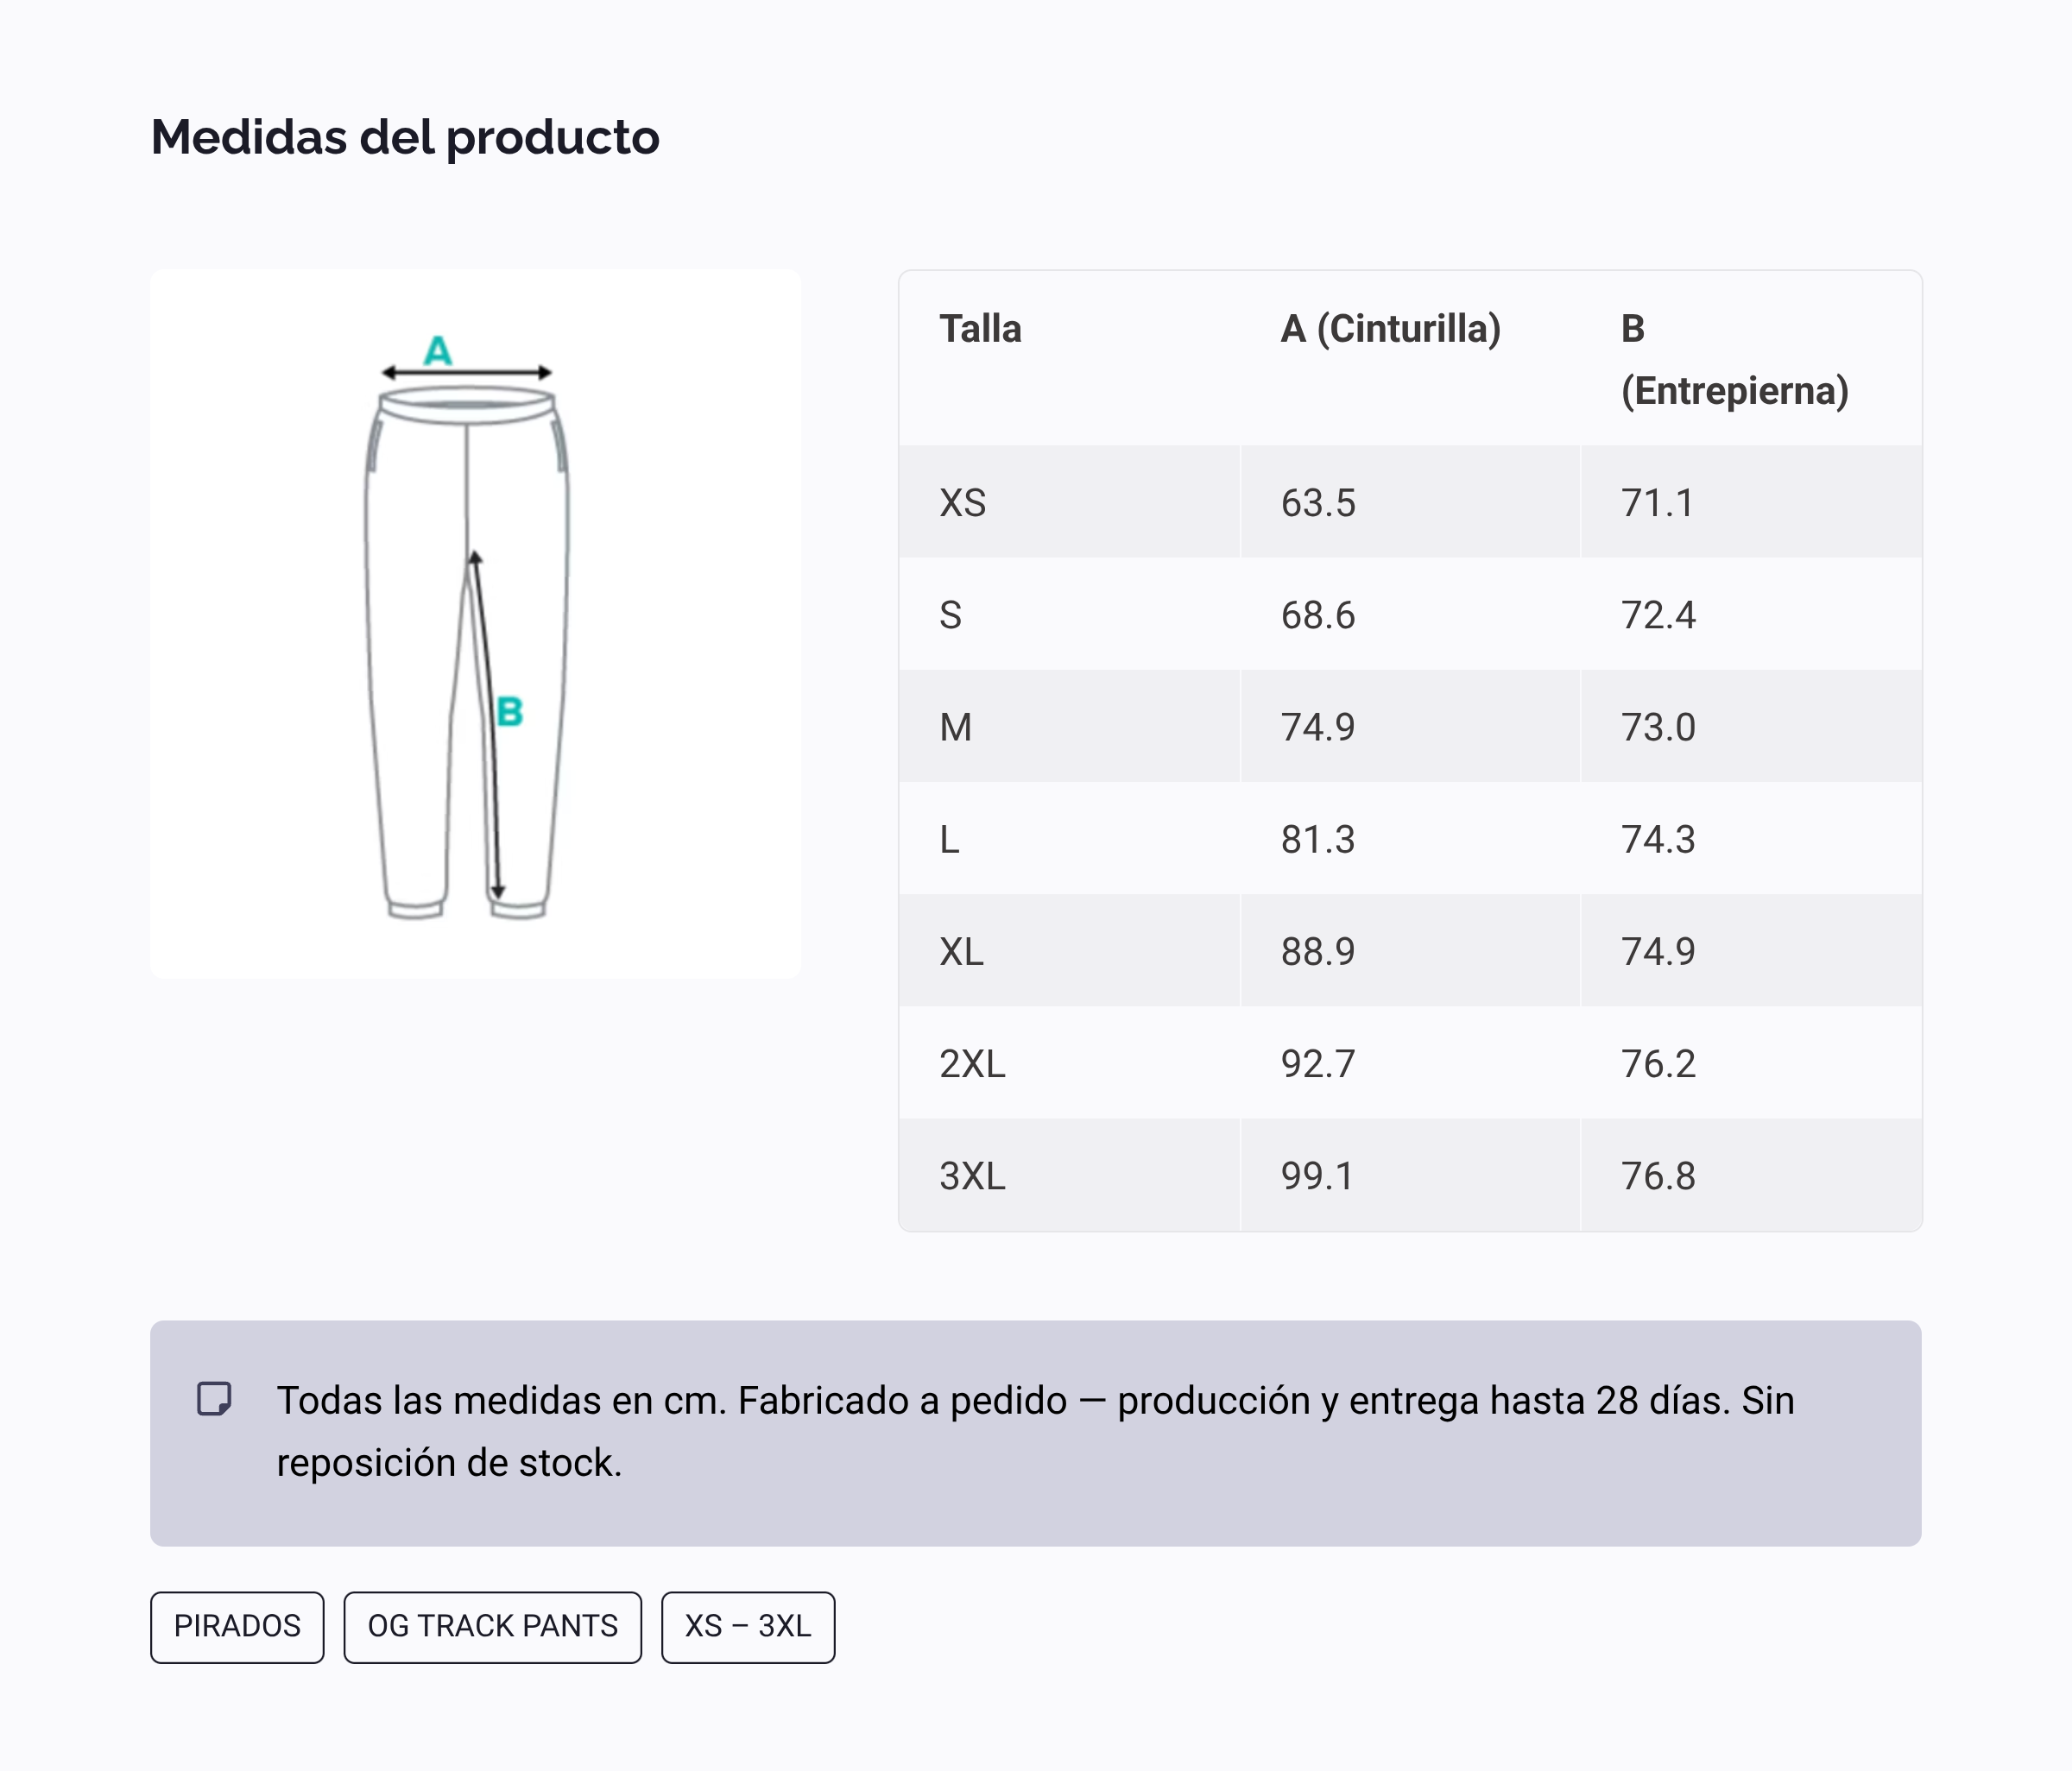
Task: Click the L waistband value 81.3
Action: point(1318,840)
